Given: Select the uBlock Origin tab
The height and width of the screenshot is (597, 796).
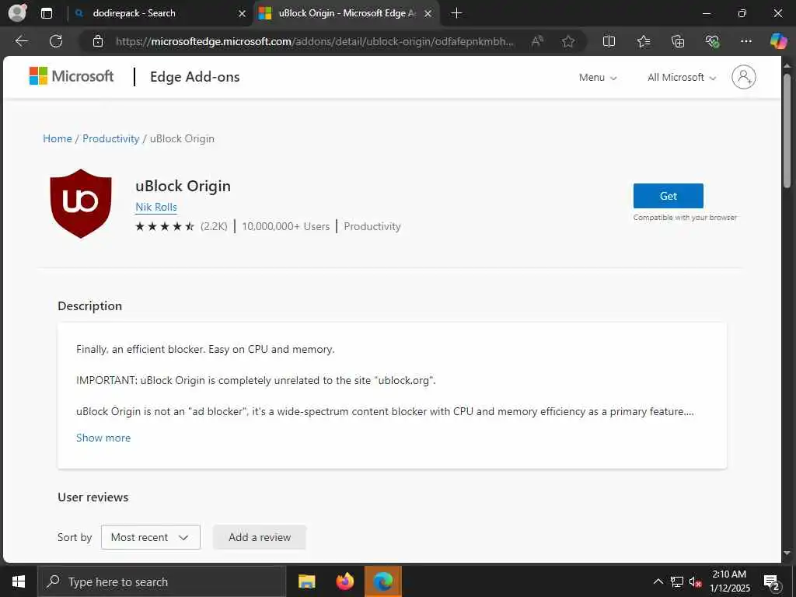Looking at the screenshot, I should click(x=345, y=14).
